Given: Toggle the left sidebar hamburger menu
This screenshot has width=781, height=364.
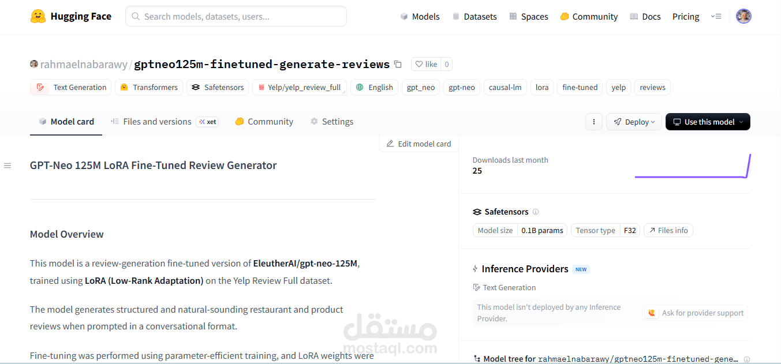Looking at the screenshot, I should 8,166.
